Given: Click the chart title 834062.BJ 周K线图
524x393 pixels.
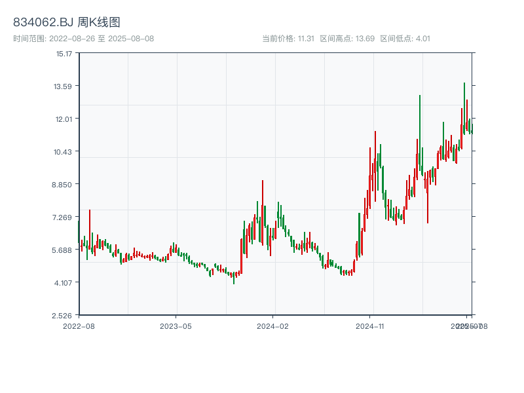Looking at the screenshot, I should coord(67,22).
